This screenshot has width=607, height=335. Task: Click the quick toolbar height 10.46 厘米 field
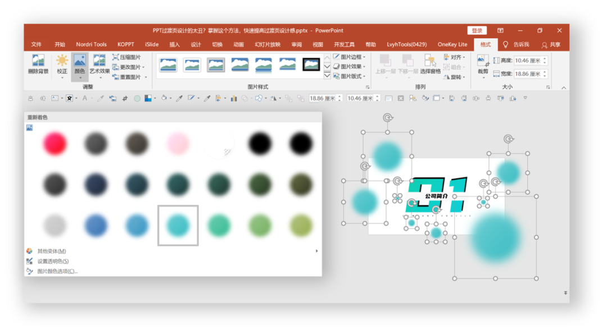363,99
